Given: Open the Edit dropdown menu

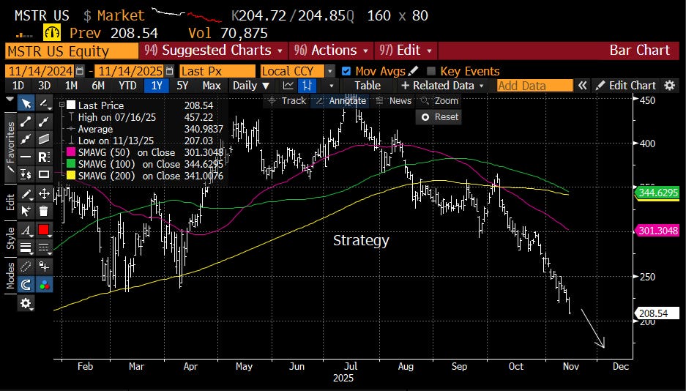Looking at the screenshot, I should tap(405, 51).
